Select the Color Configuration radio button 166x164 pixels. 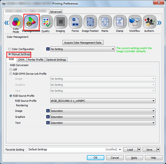click(x=10, y=49)
